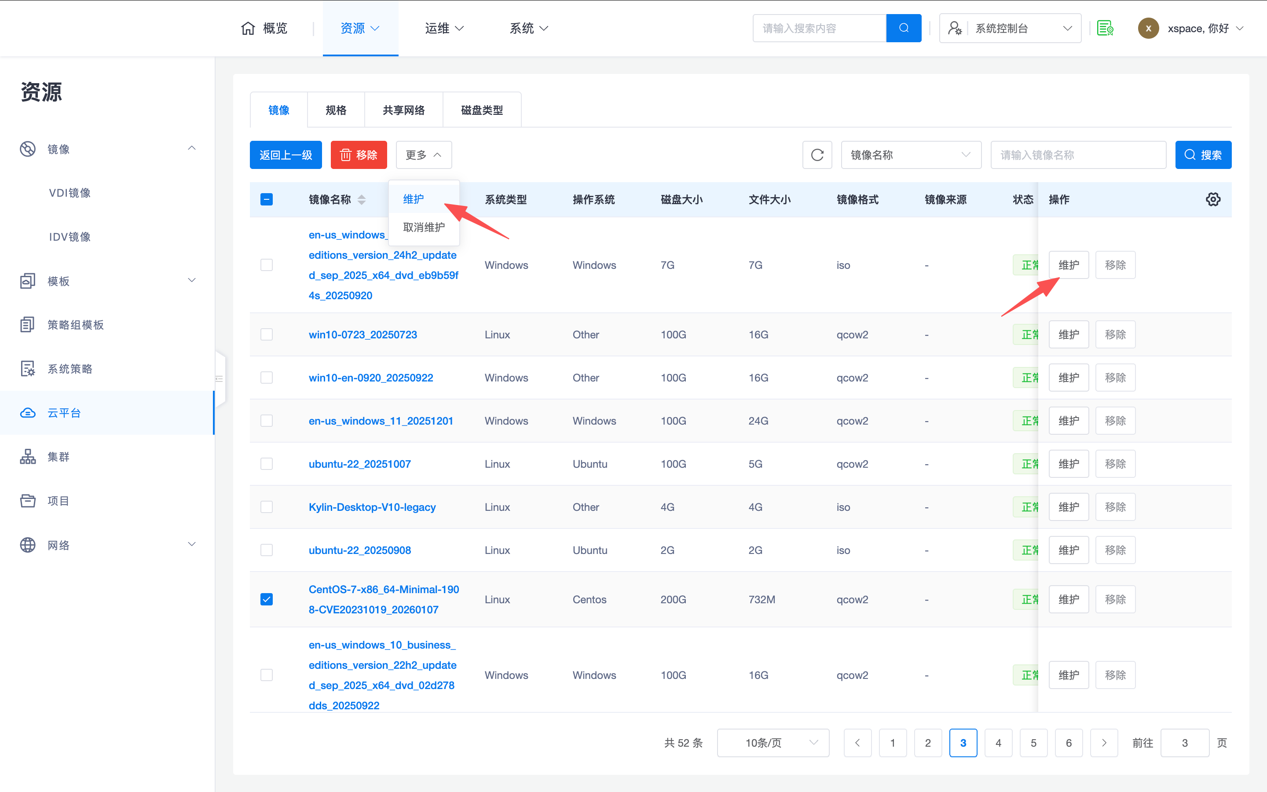
Task: Open the 10条/页 page size dropdown
Action: [773, 743]
